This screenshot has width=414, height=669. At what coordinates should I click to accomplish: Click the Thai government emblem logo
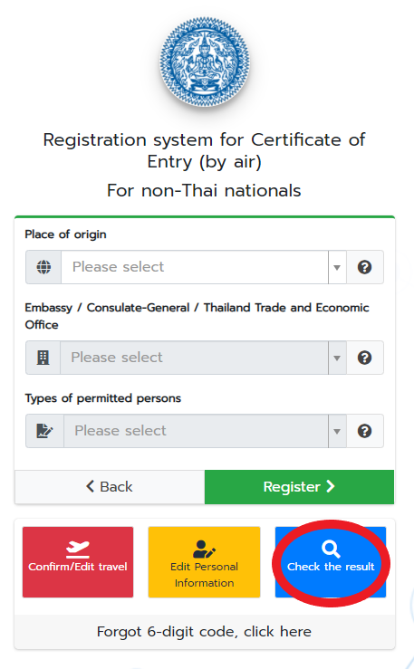(205, 62)
